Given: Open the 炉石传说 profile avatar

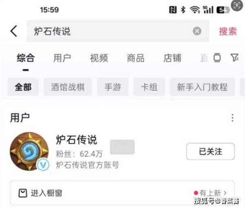Looking at the screenshot, I should pyautogui.click(x=29, y=151).
